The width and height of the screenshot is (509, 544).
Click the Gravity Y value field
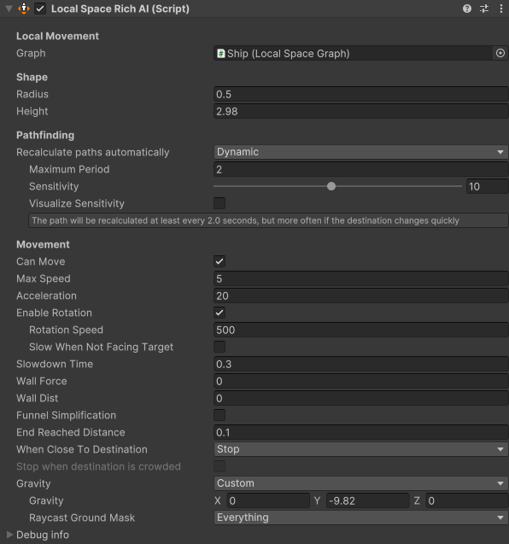[x=368, y=500]
